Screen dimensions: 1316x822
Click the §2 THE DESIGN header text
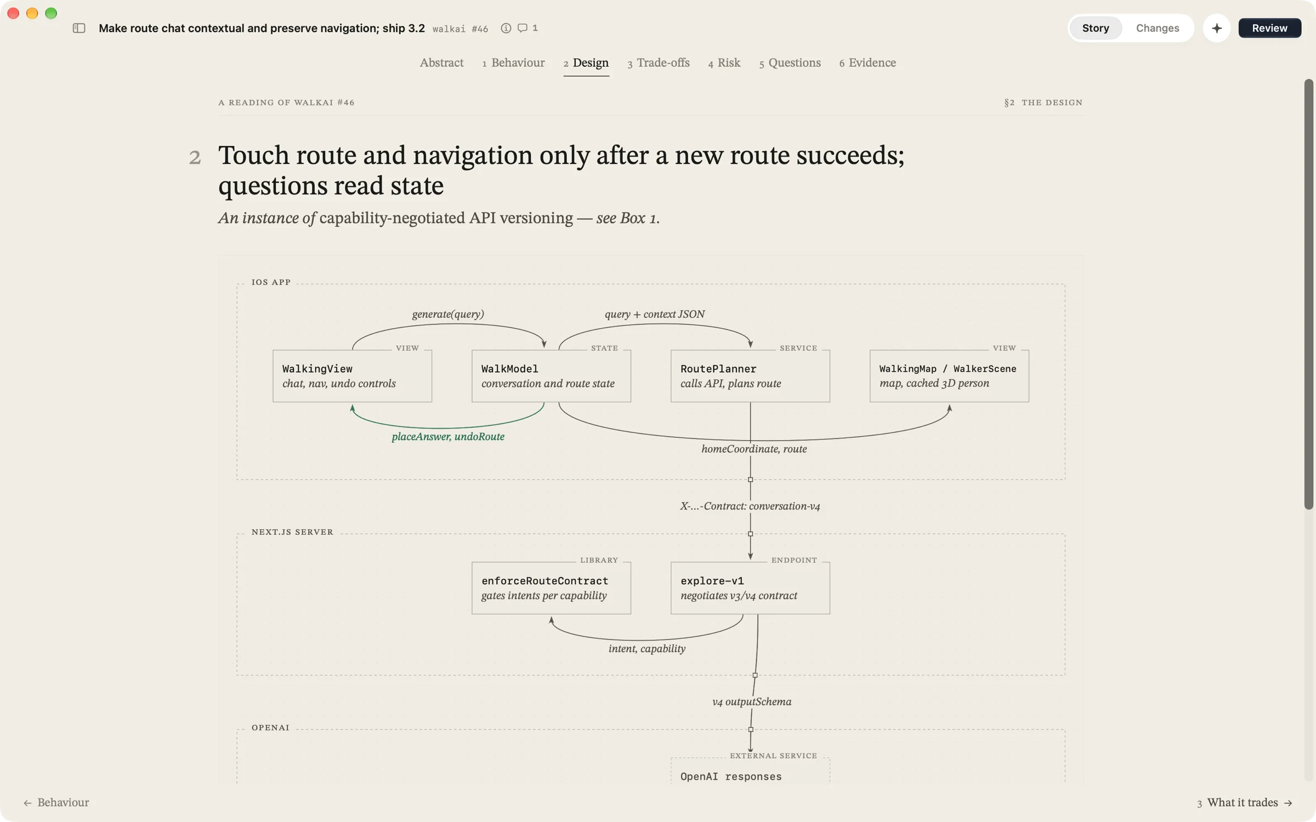pos(1043,102)
